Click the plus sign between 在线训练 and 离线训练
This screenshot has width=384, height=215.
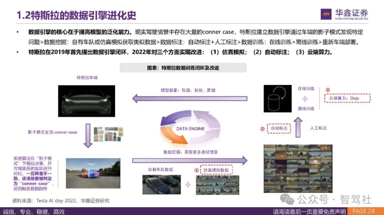pyautogui.click(x=305, y=99)
